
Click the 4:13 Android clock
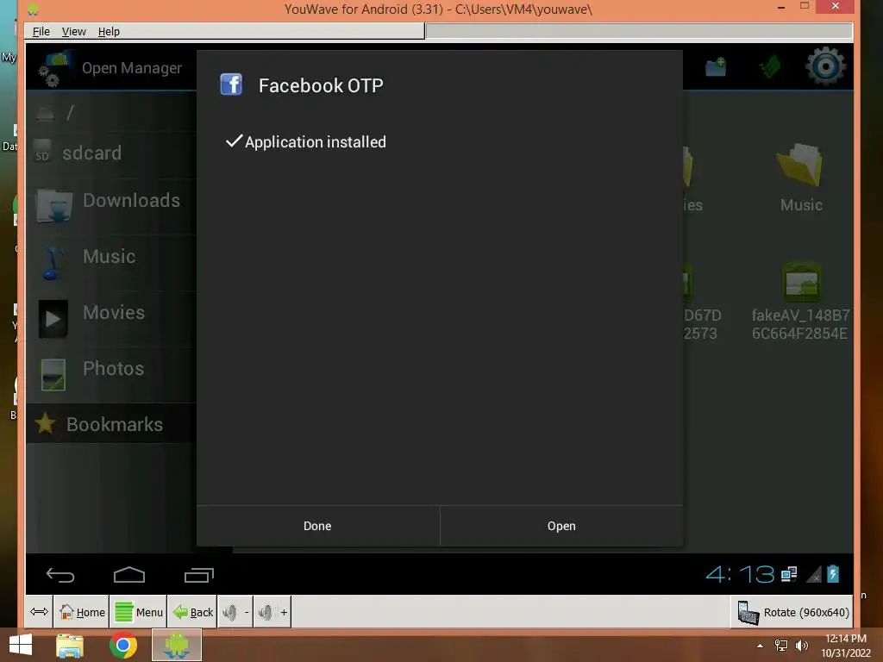(x=740, y=574)
